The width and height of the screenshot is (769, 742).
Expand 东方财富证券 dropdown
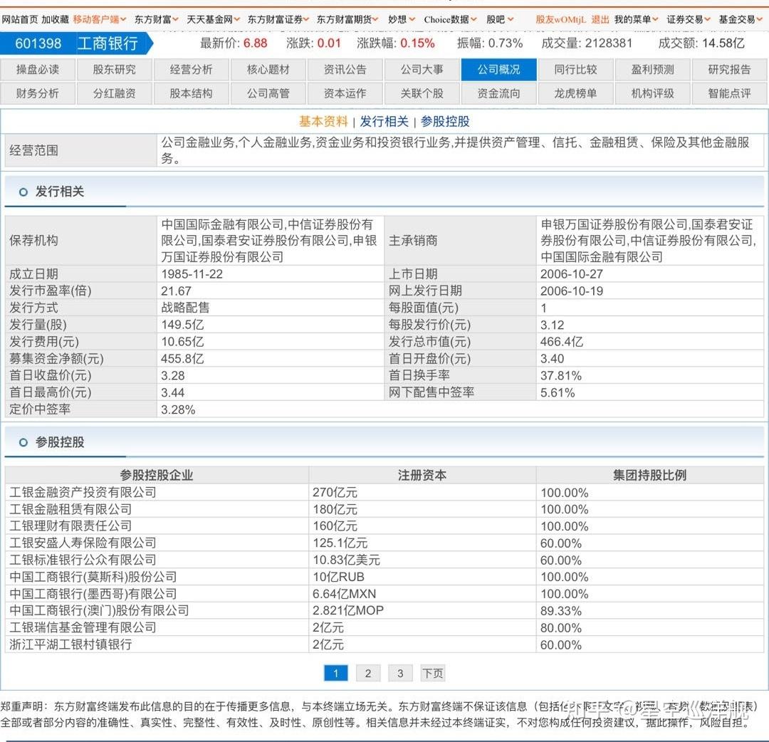point(278,20)
